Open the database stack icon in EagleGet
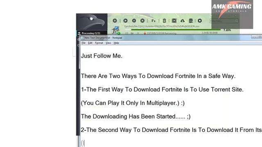 pos(191,20)
